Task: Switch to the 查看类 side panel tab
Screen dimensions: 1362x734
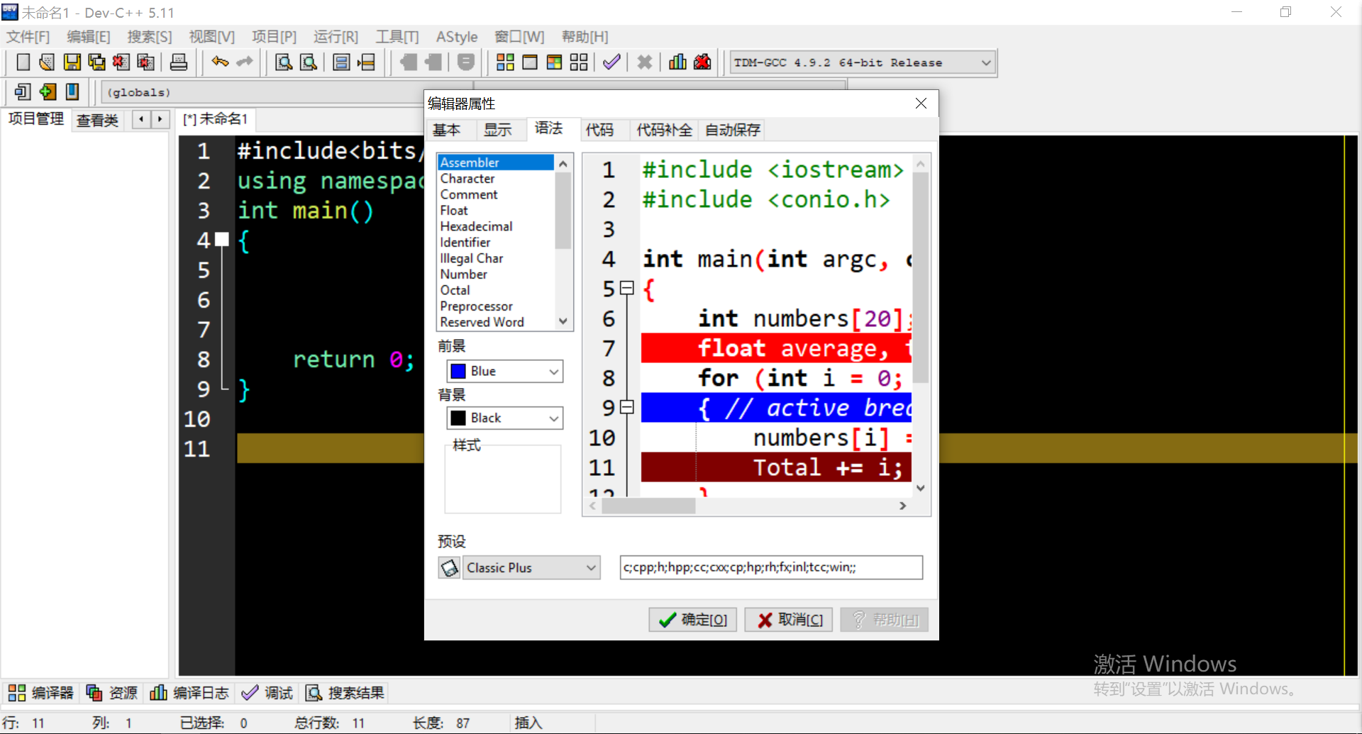Action: pyautogui.click(x=97, y=120)
